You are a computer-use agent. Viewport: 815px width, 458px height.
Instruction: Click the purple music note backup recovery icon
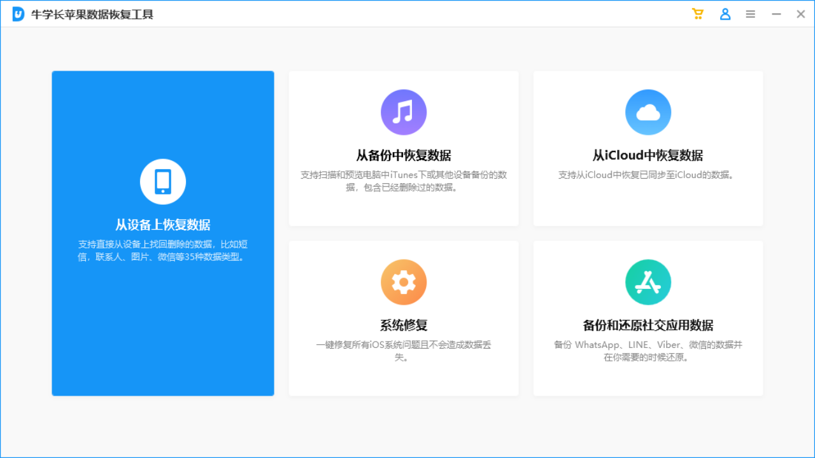pyautogui.click(x=403, y=112)
